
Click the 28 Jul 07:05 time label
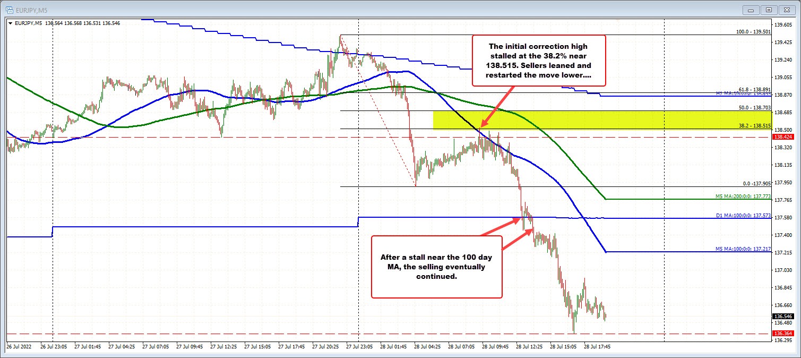pos(462,346)
